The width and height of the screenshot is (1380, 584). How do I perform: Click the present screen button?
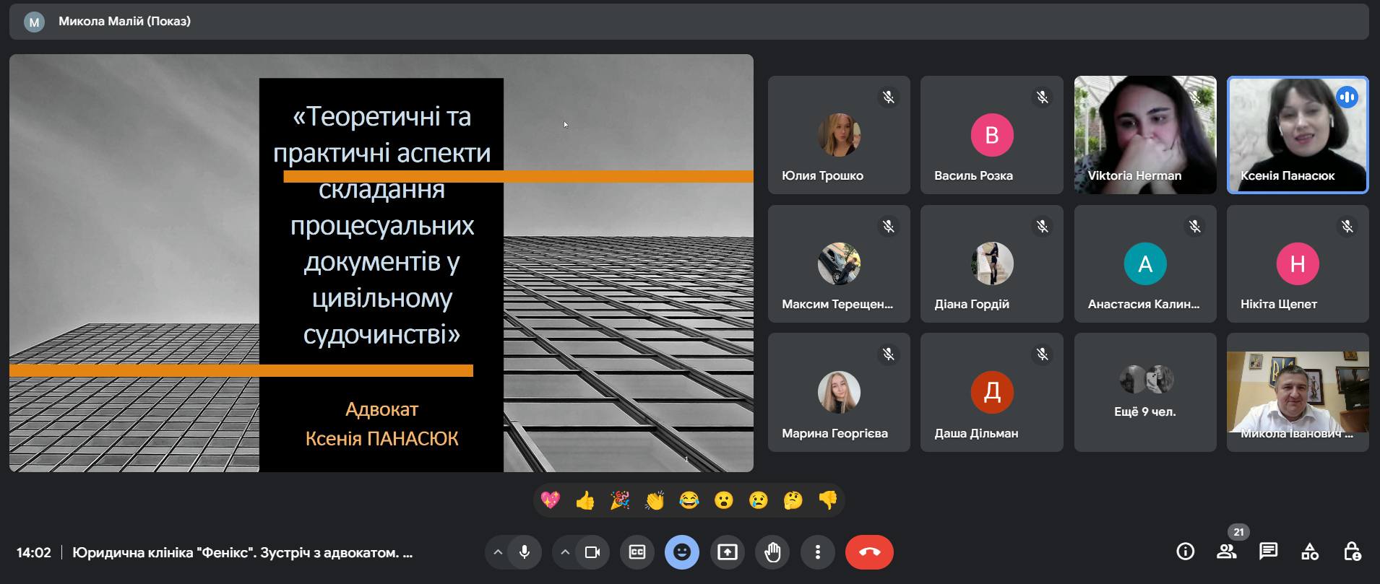tap(727, 552)
